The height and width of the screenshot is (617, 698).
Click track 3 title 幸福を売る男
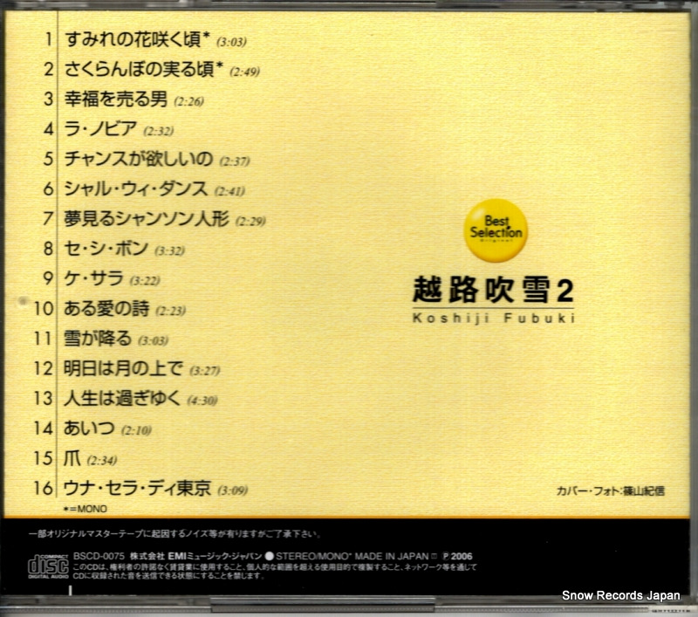[x=116, y=99]
